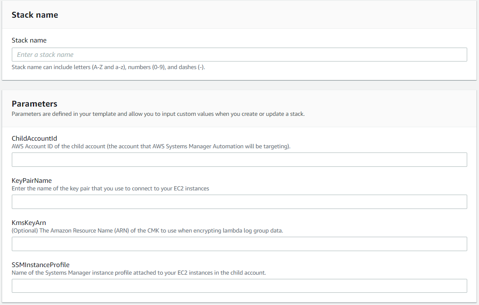Click the optional CMK ARN description text
This screenshot has height=305, width=479.
click(x=147, y=230)
